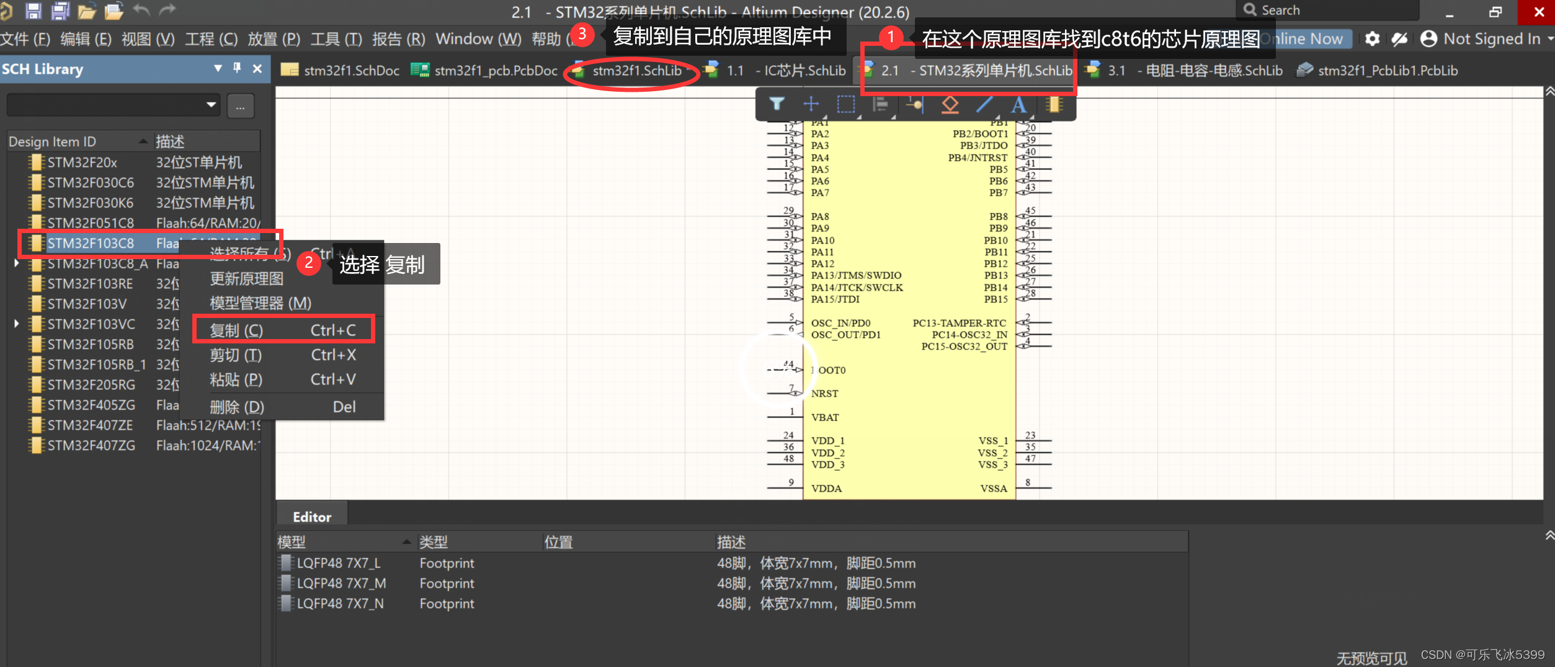Expand the STM32F103C8_A tree item
This screenshot has width=1555, height=667.
click(x=17, y=263)
